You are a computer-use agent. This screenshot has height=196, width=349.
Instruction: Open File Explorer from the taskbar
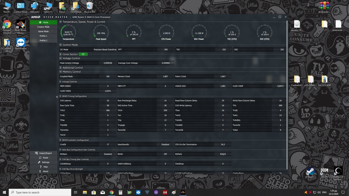pos(85,192)
